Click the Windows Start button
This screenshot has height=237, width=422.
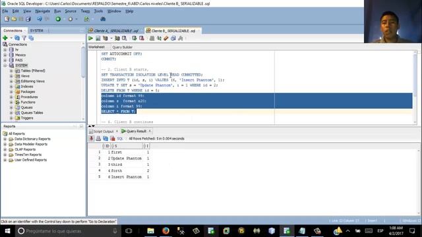pyautogui.click(x=7, y=231)
